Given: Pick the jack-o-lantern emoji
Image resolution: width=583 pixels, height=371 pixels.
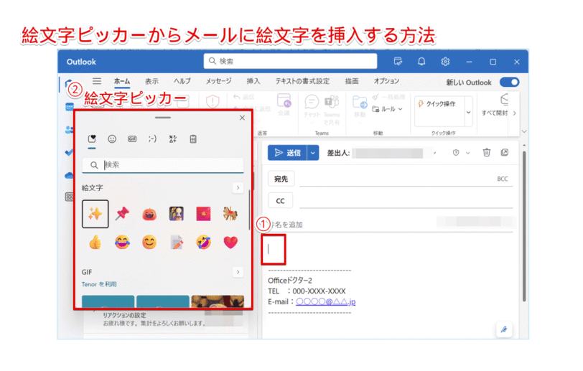Looking at the screenshot, I should pyautogui.click(x=149, y=214).
